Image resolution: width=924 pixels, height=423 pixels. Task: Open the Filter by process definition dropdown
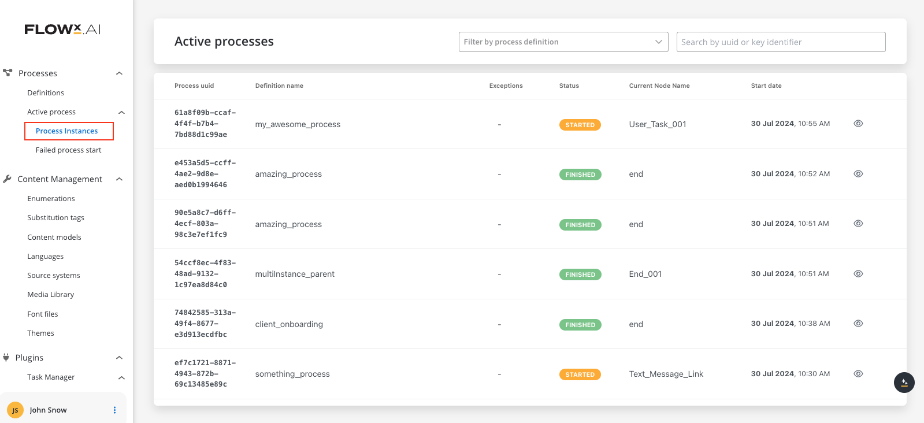pos(563,42)
